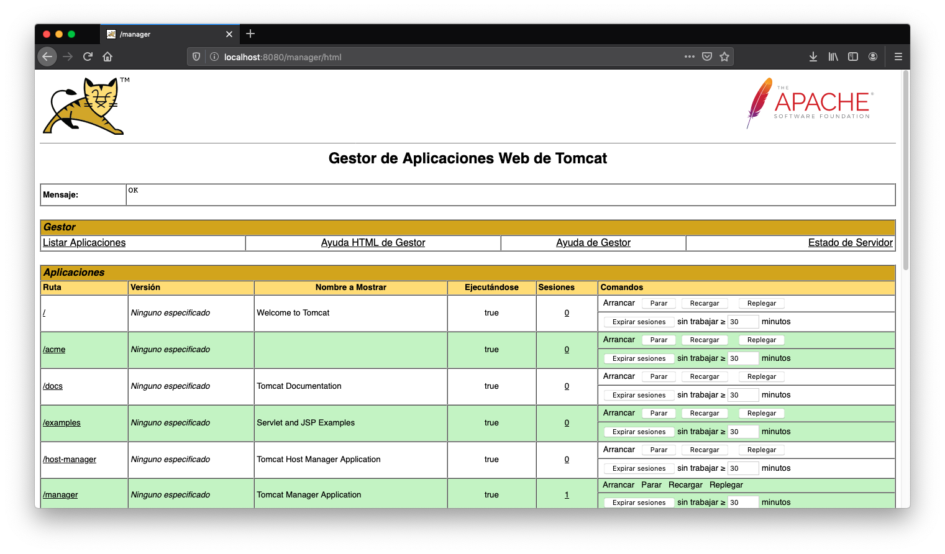The width and height of the screenshot is (945, 554).
Task: Close the /manager tab
Action: click(x=229, y=34)
